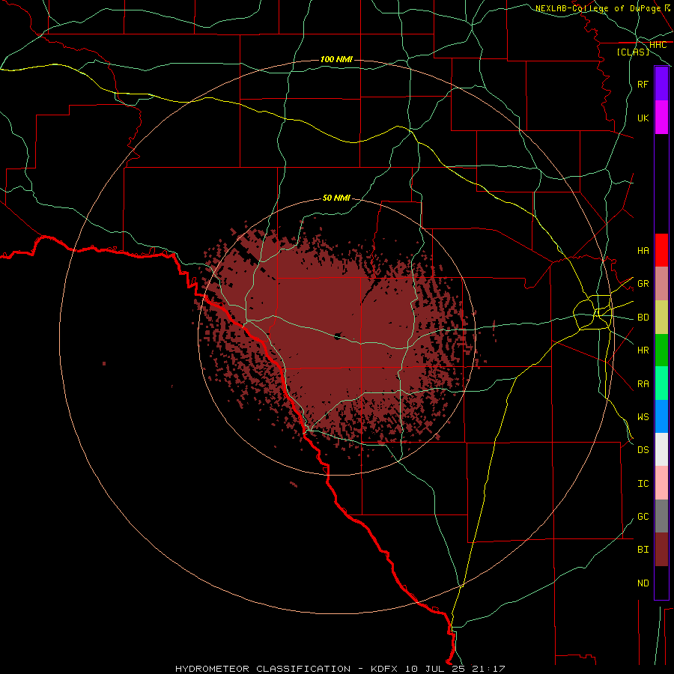Click the RA legend label
Viewport: 674px width, 674px height.
point(643,384)
